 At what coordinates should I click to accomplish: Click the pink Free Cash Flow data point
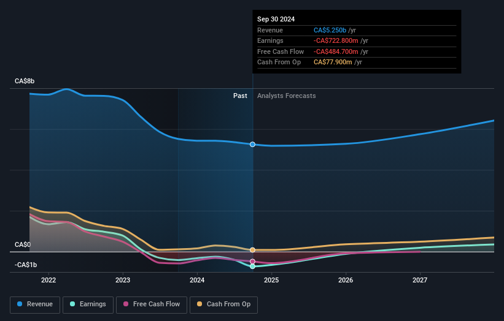(253, 262)
